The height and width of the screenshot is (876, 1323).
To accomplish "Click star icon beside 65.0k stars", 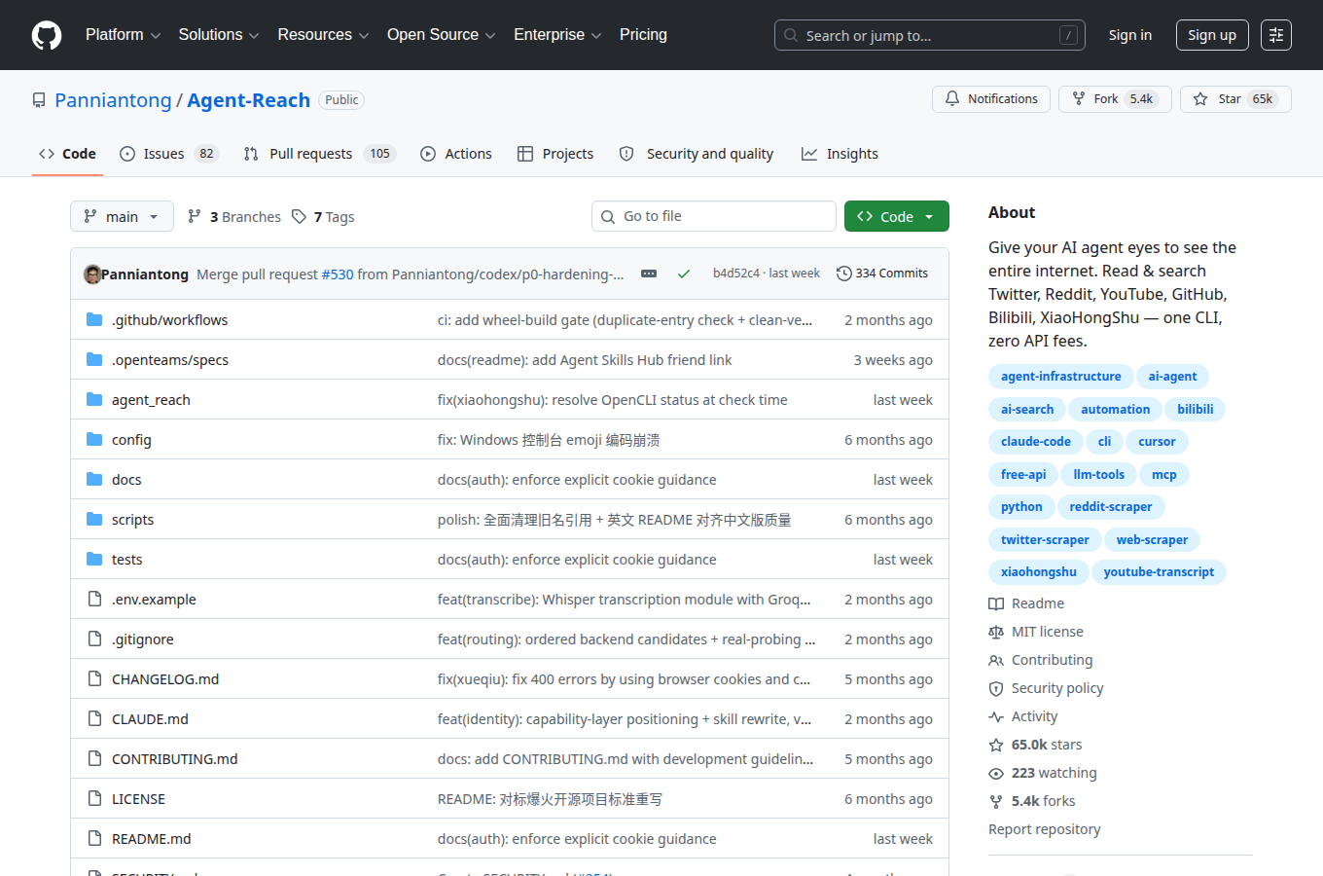I will [x=996, y=745].
